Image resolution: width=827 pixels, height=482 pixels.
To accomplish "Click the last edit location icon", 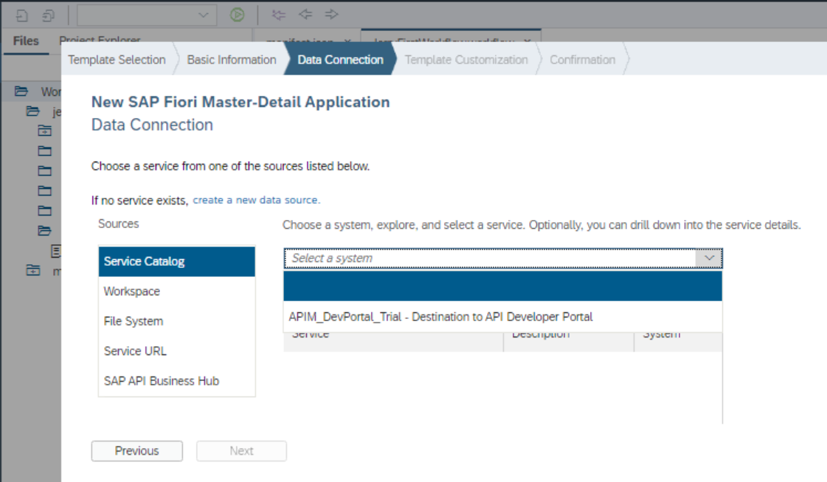I will click(x=278, y=15).
